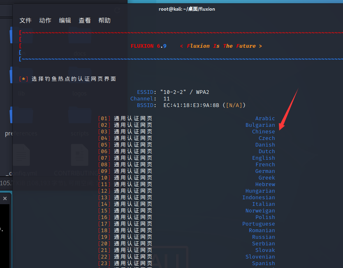The width and height of the screenshot is (343, 268).
Task: Click the Italian language entry
Action: coord(263,204)
